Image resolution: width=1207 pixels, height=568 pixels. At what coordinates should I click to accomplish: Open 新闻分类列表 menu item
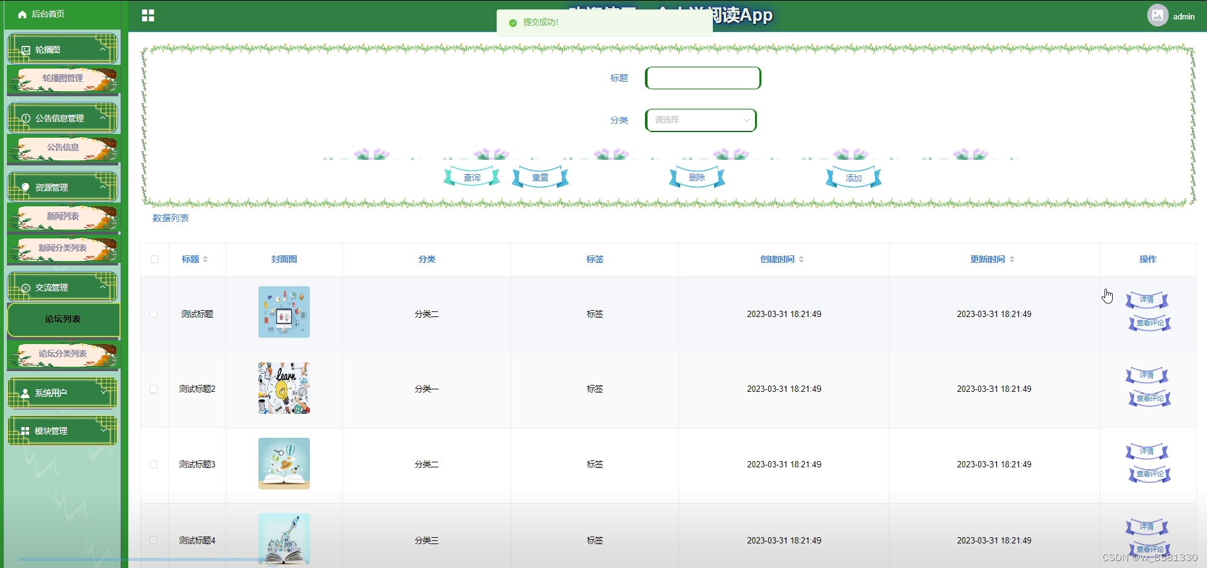click(63, 249)
